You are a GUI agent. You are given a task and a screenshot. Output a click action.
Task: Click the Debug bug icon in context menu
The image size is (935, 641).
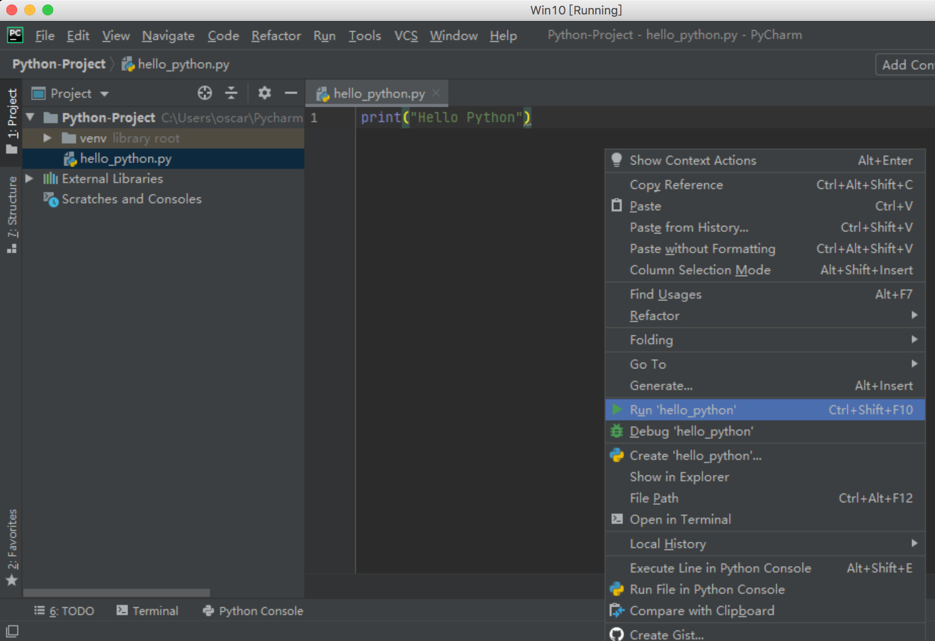616,431
